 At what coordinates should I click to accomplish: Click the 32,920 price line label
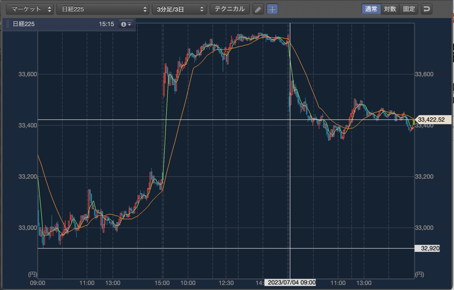tap(427, 248)
